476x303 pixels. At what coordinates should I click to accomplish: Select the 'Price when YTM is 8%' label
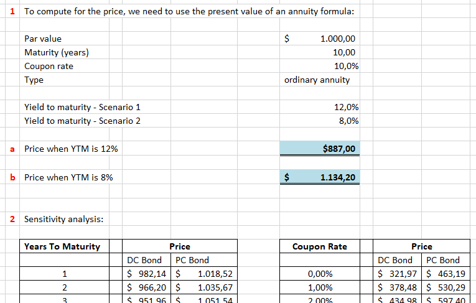click(68, 177)
